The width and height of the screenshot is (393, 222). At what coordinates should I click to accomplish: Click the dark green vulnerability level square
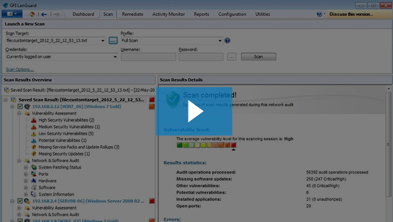(x=179, y=145)
